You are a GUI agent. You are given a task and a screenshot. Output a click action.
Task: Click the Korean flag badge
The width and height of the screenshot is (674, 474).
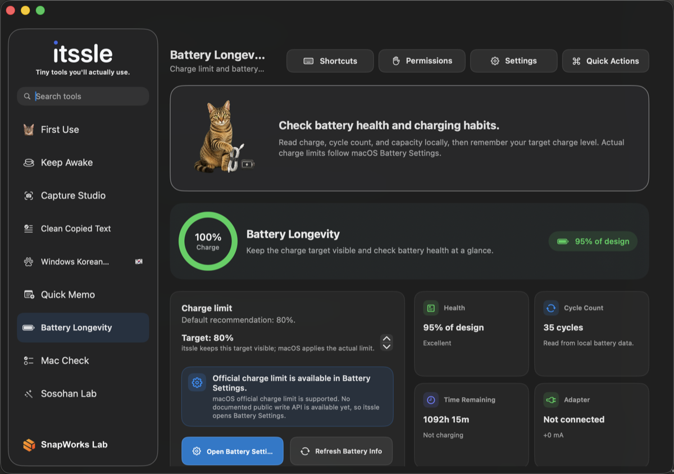point(139,262)
